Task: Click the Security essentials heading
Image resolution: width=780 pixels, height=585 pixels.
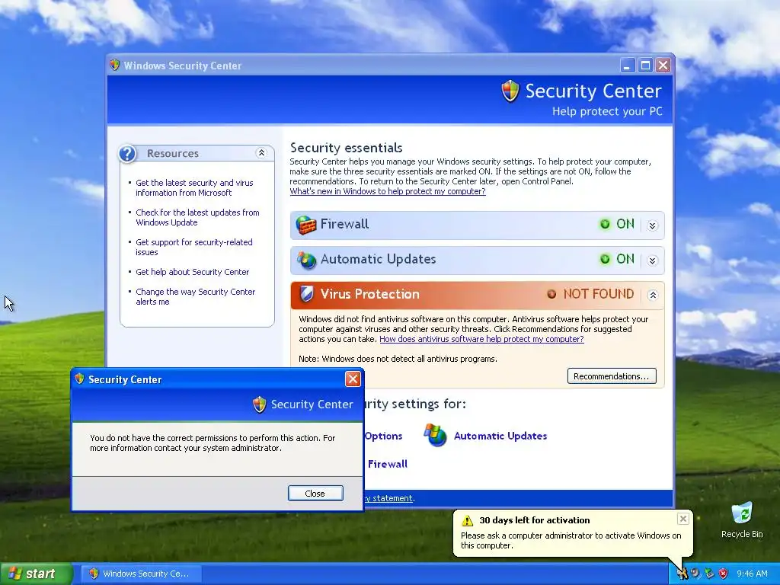Action: 347,148
